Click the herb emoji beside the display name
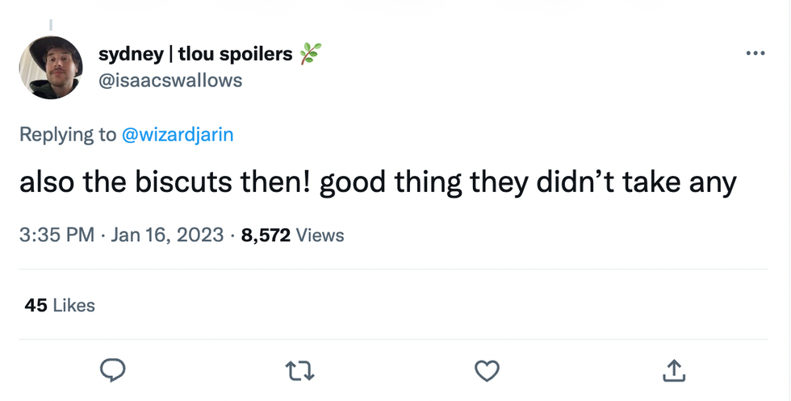 click(x=311, y=54)
